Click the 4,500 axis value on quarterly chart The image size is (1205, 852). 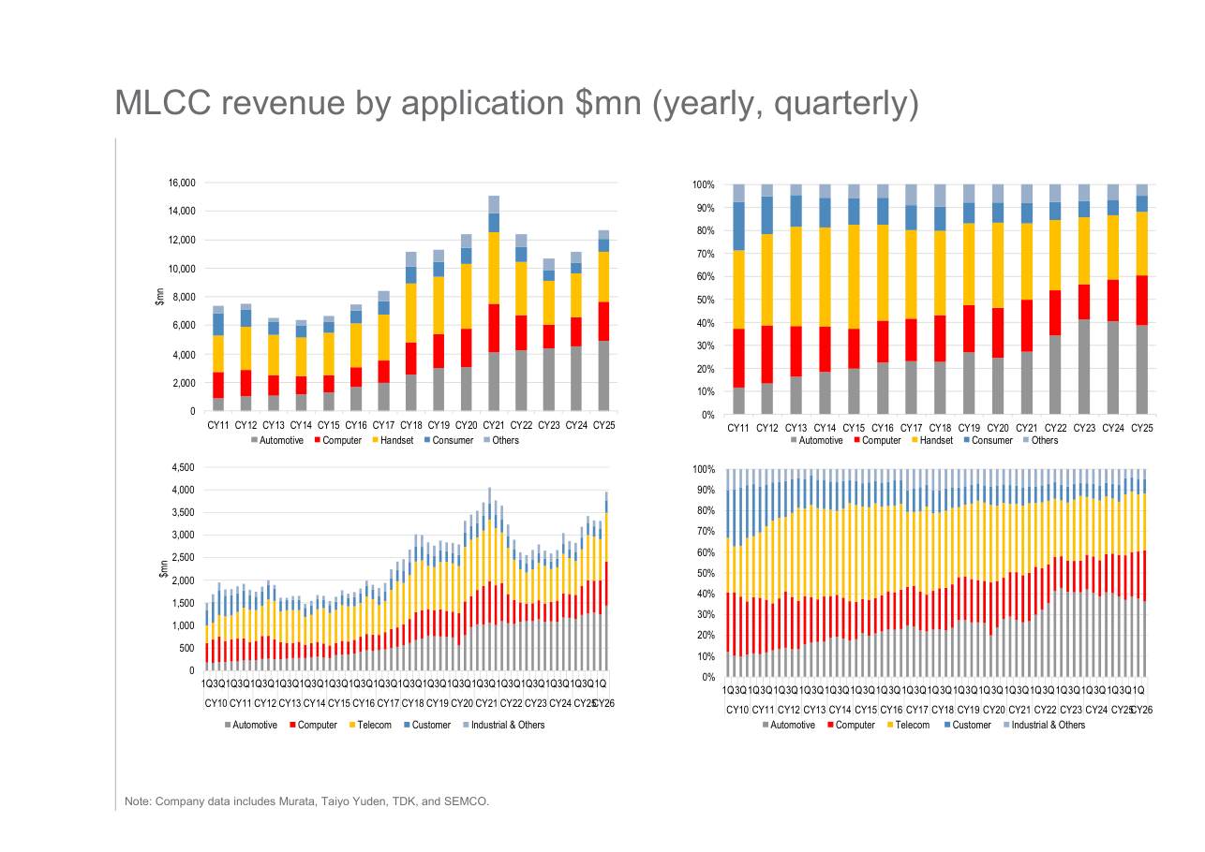click(183, 467)
